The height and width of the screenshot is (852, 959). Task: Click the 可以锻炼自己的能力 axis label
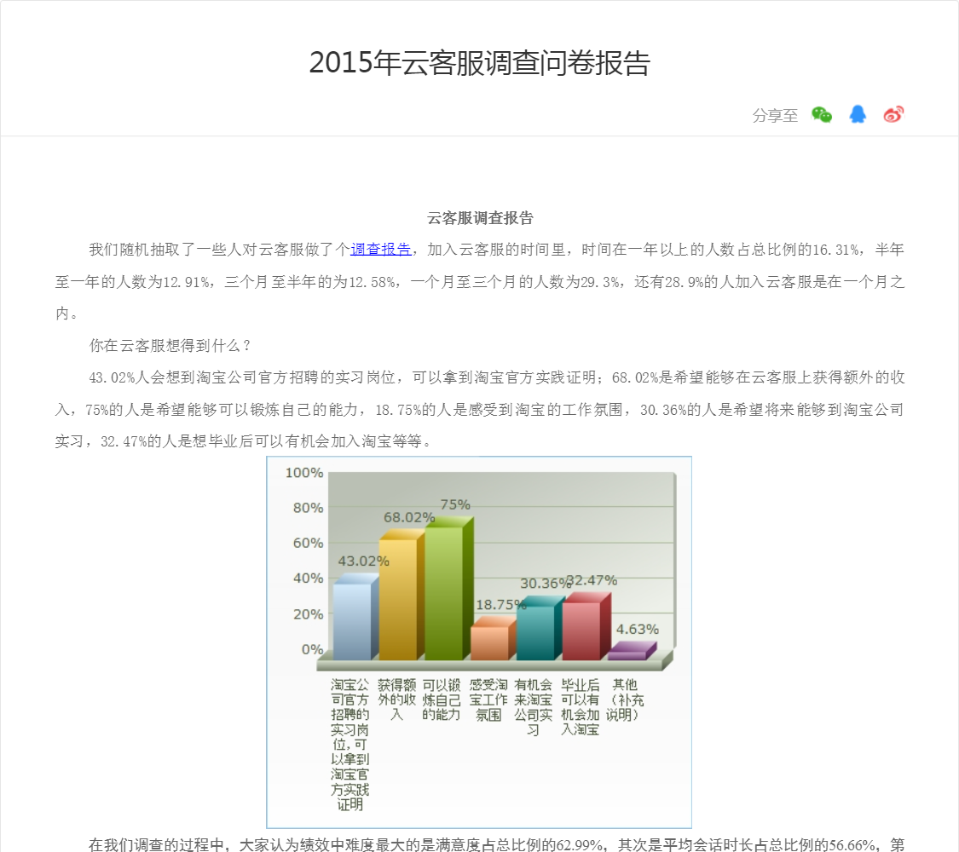pos(441,699)
